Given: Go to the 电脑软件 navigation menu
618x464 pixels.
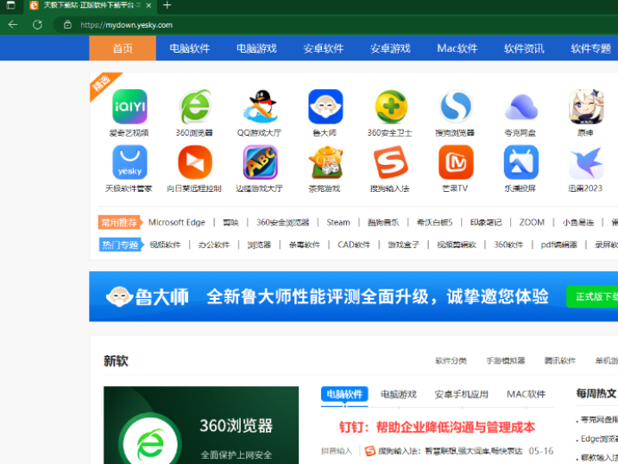Looking at the screenshot, I should click(190, 48).
